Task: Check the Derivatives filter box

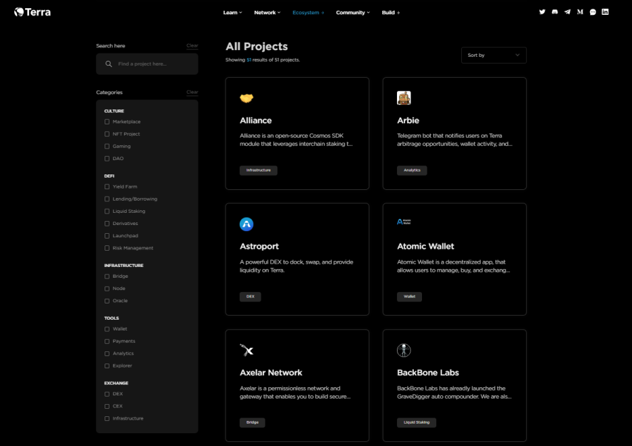Action: tap(107, 224)
